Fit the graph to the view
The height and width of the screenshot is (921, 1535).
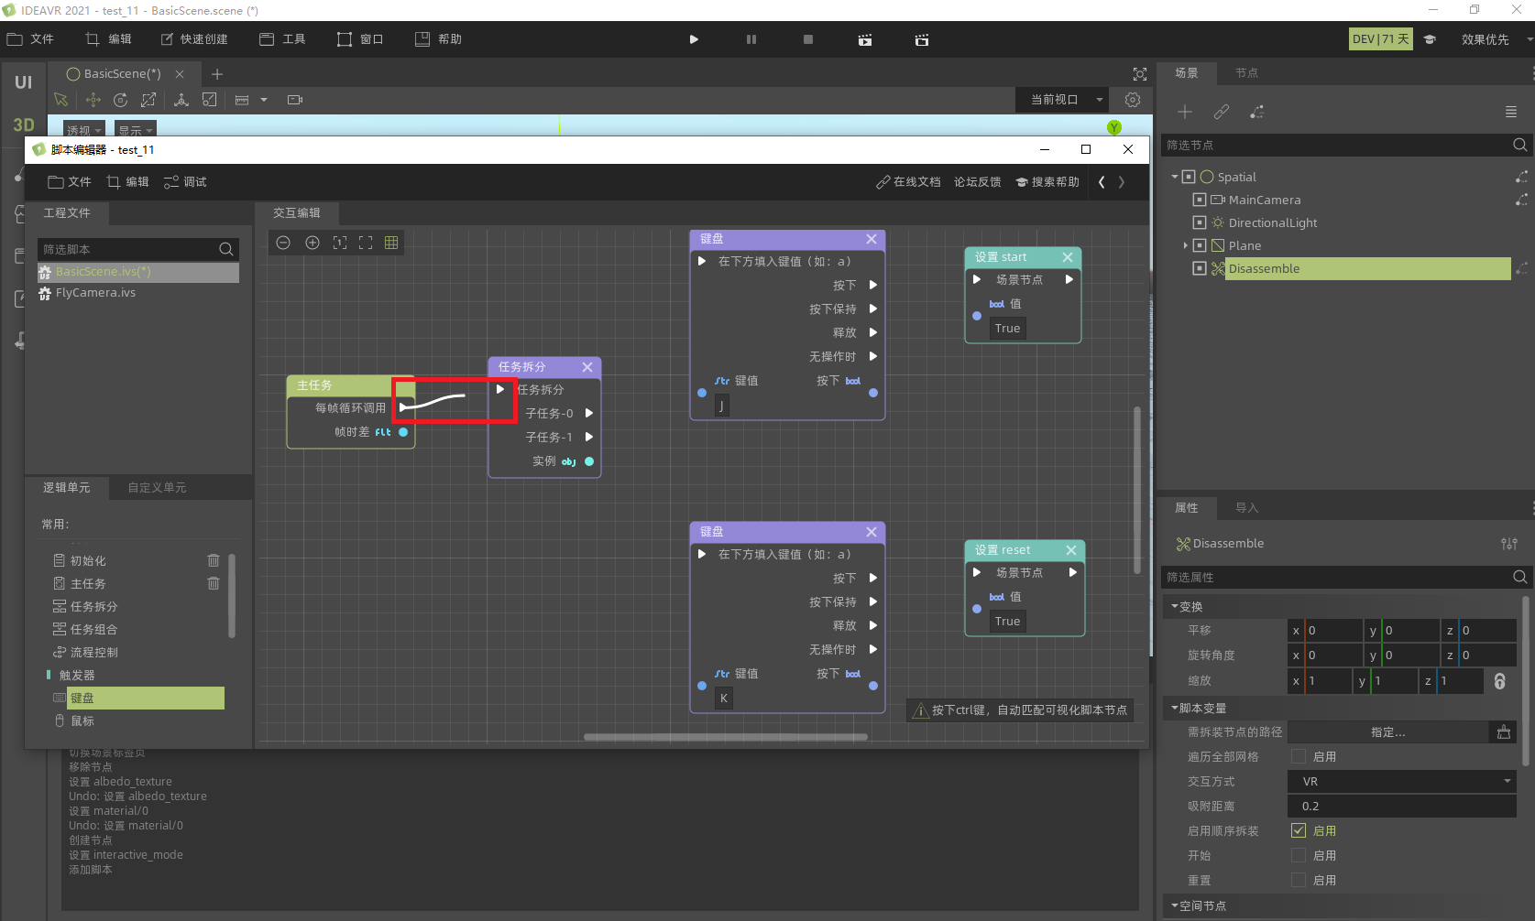point(366,243)
